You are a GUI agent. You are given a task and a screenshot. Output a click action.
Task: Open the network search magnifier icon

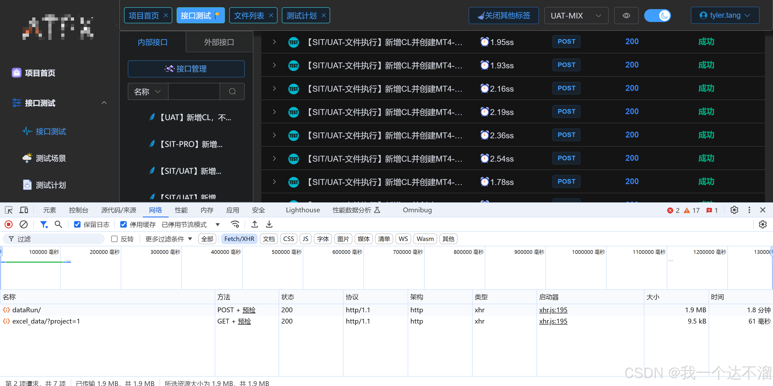coord(58,224)
